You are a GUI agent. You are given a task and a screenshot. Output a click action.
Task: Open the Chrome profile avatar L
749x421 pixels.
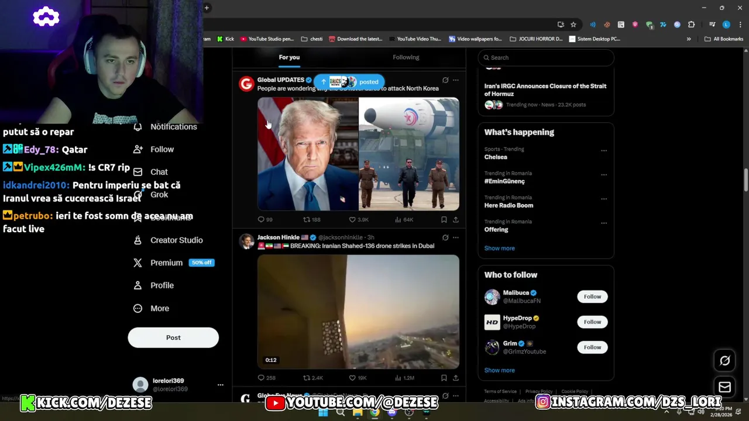pos(726,25)
